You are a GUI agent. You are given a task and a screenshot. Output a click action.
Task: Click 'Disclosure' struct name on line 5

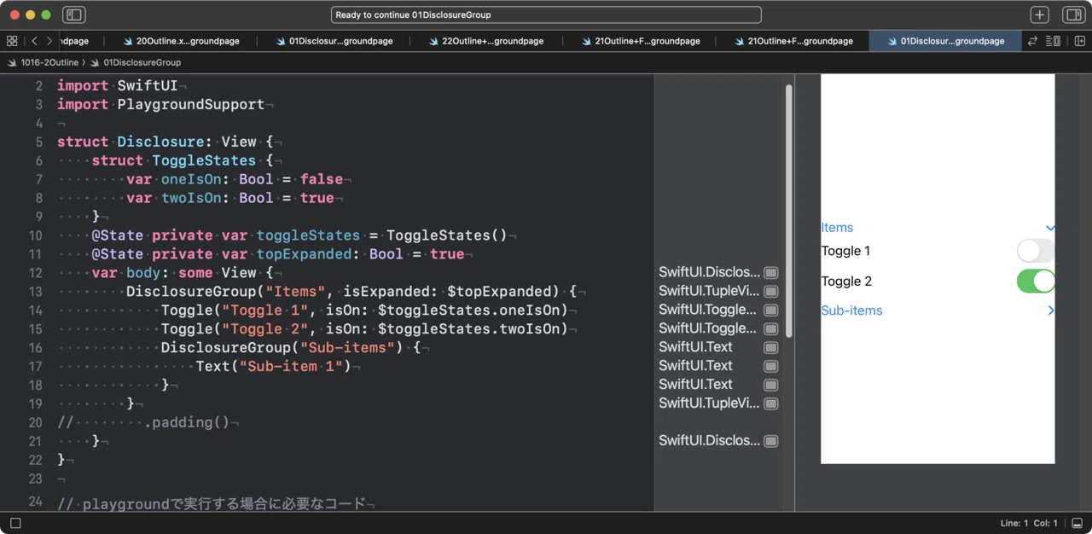pos(160,142)
